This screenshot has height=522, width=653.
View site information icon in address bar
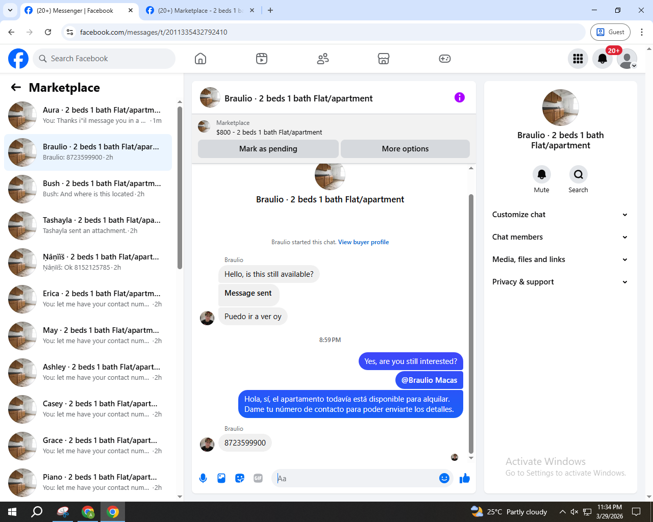pyautogui.click(x=70, y=32)
